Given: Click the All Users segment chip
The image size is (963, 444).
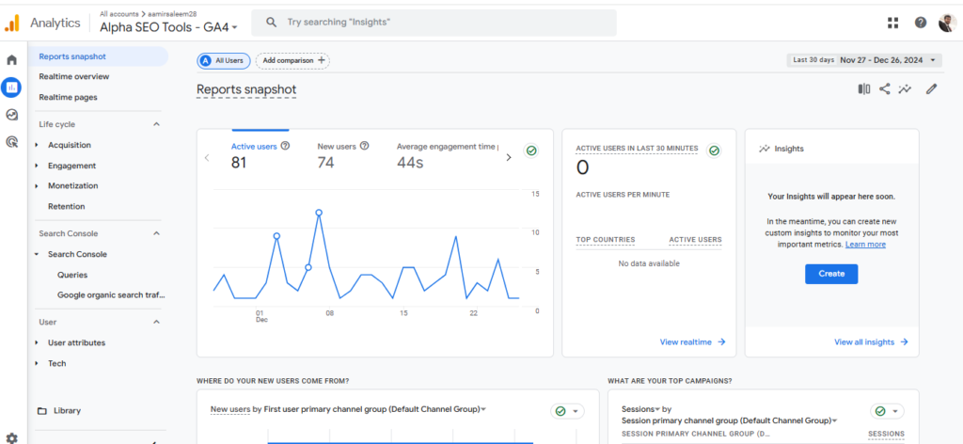Looking at the screenshot, I should coord(224,60).
